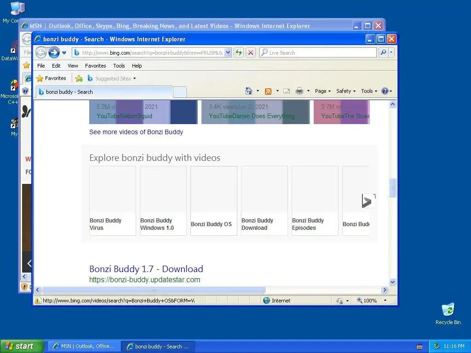The image size is (471, 353).
Task: Expand the address bar URL dropdown
Action: (x=228, y=52)
